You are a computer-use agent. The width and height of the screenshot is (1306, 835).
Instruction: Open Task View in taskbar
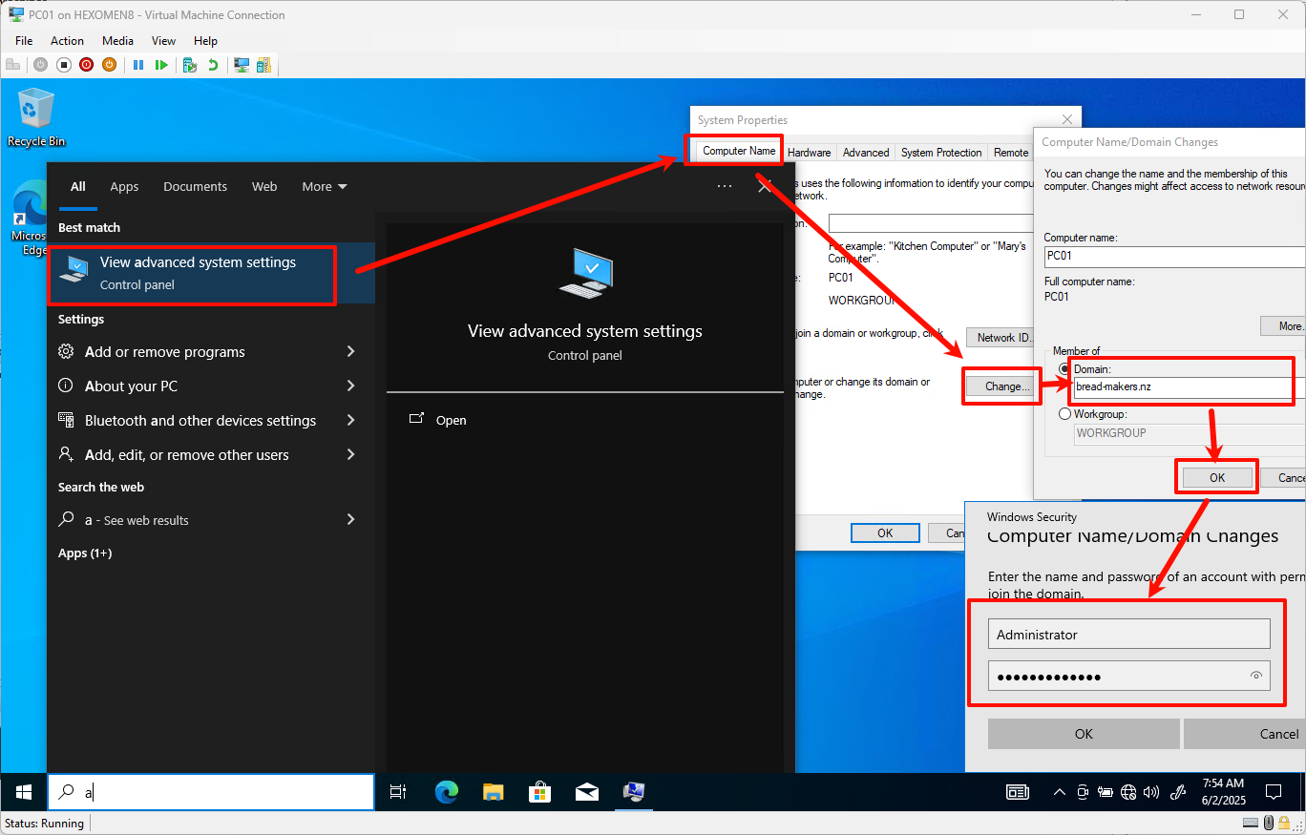(x=398, y=792)
